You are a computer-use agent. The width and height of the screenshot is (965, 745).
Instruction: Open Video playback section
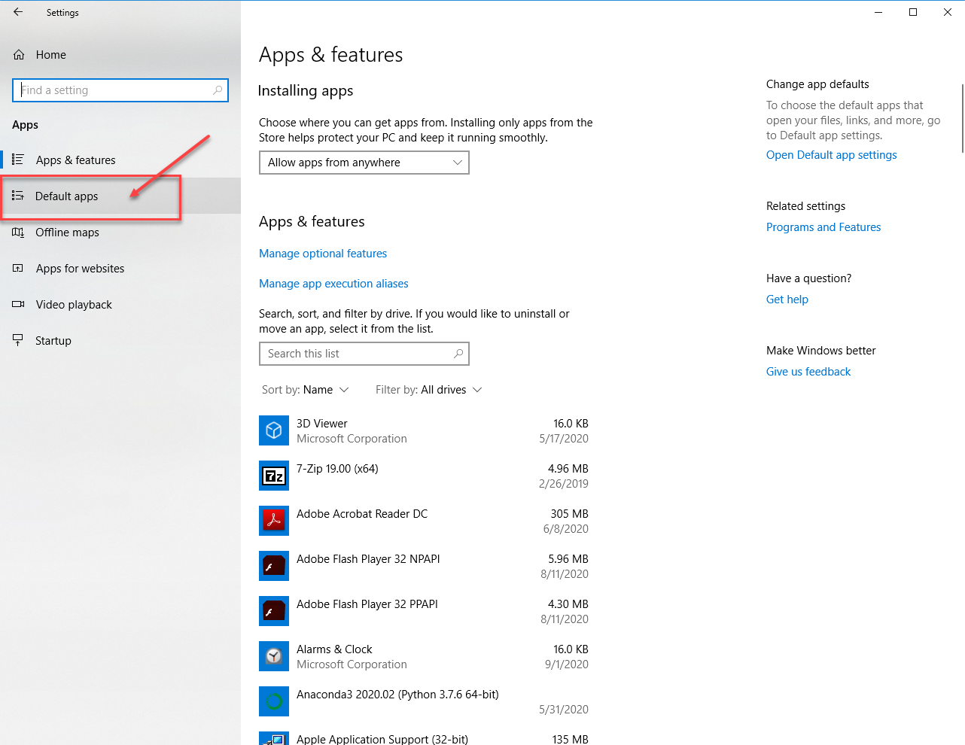[x=120, y=304]
